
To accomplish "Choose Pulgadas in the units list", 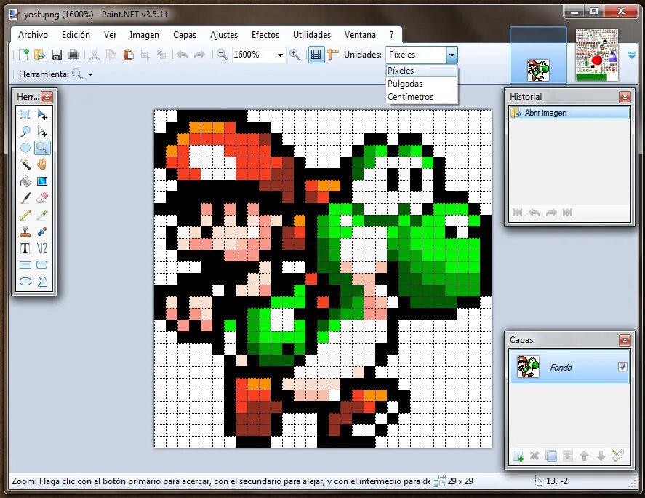I will (422, 84).
